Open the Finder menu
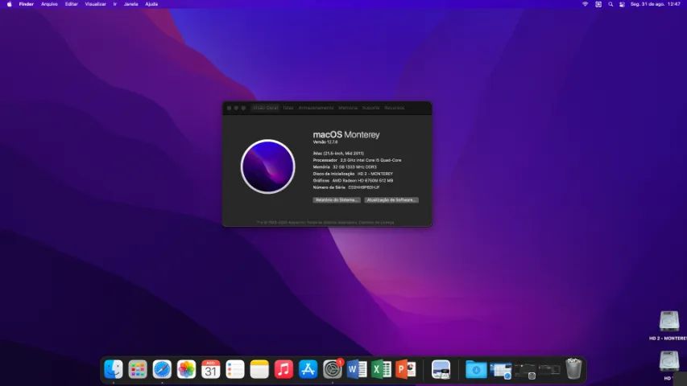 tap(27, 4)
